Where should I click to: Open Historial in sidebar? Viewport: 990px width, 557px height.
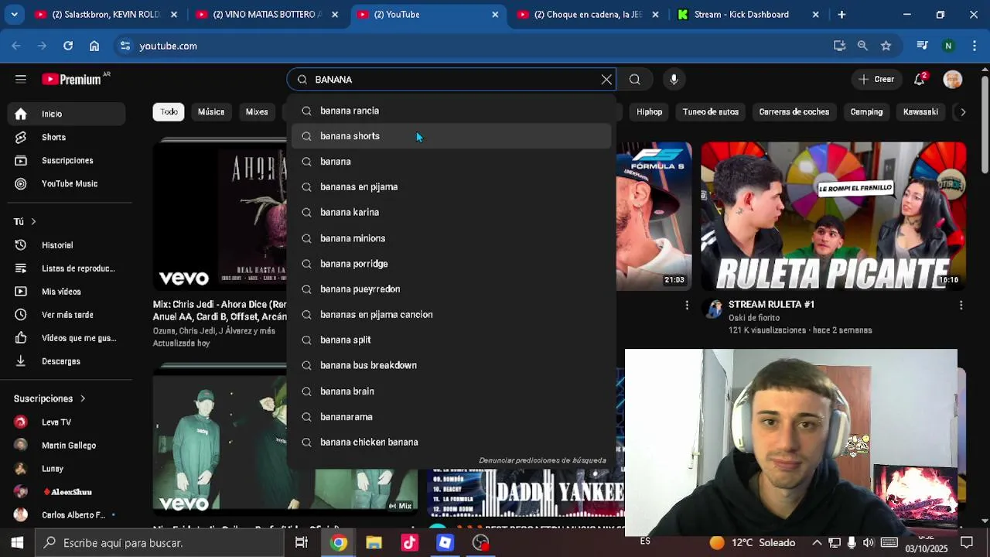point(67,245)
